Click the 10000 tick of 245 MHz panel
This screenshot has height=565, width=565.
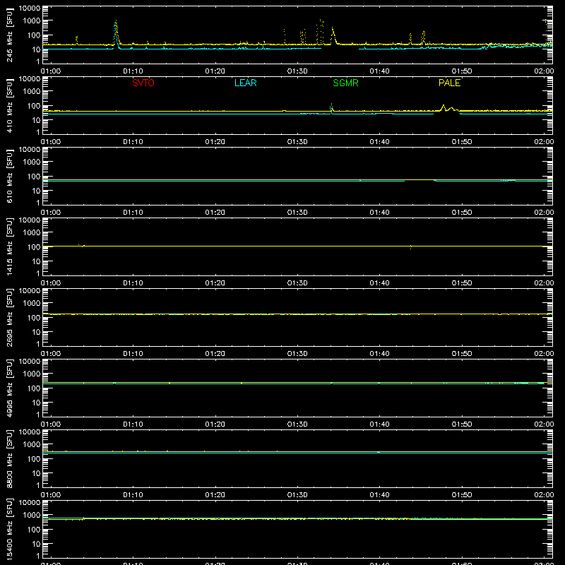pos(30,8)
